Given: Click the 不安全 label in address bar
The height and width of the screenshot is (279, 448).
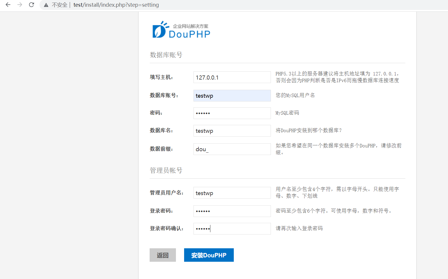Looking at the screenshot, I should [60, 5].
